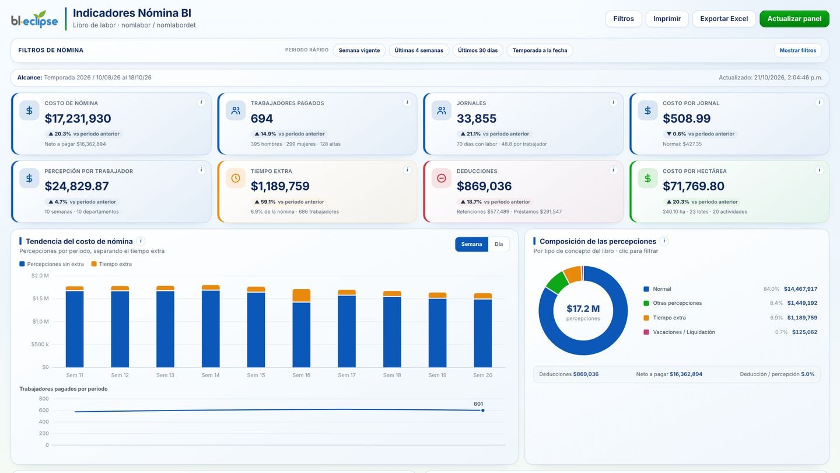Switch trend chart to Día view

pos(499,244)
